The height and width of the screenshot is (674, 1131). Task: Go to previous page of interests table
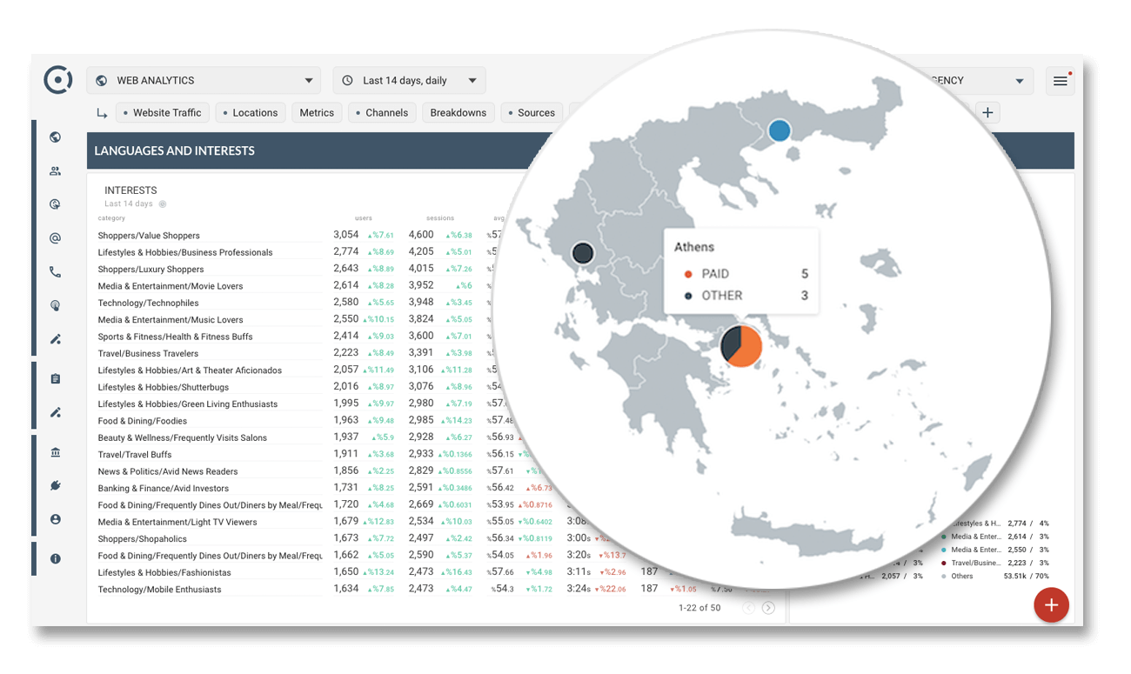(749, 608)
